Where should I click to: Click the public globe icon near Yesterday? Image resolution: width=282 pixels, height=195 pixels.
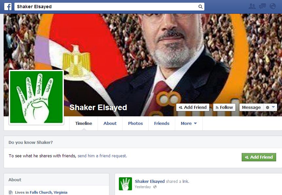click(x=155, y=187)
